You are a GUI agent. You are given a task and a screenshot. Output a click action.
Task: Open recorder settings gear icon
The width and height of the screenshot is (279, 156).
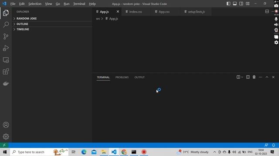click(276, 42)
